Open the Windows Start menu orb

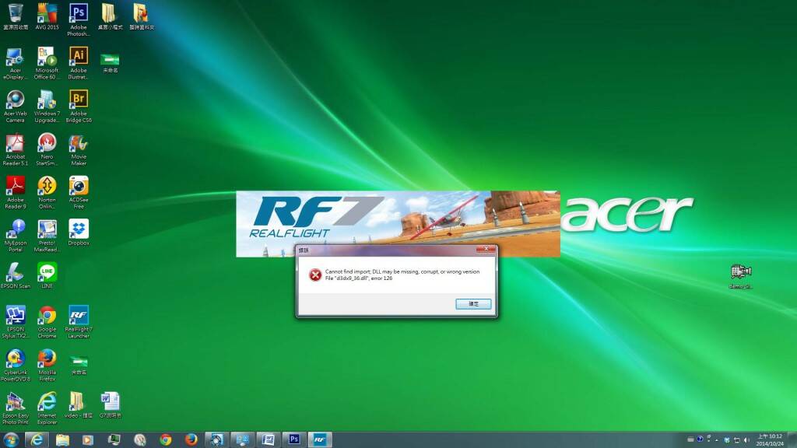11,439
